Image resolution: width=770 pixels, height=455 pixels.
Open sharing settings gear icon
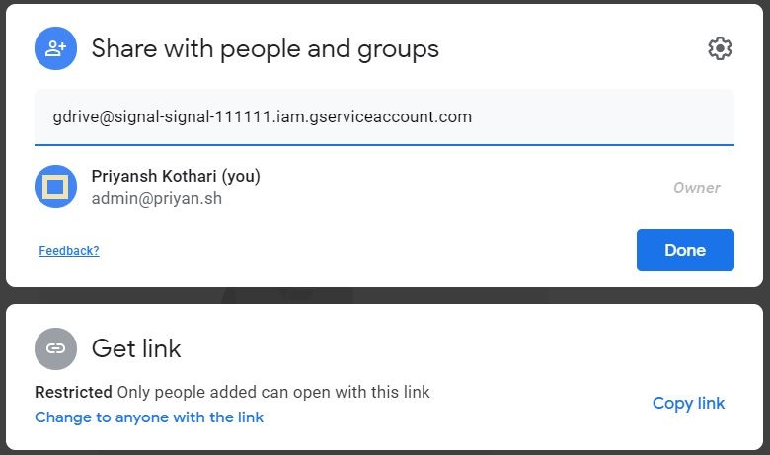click(x=720, y=48)
